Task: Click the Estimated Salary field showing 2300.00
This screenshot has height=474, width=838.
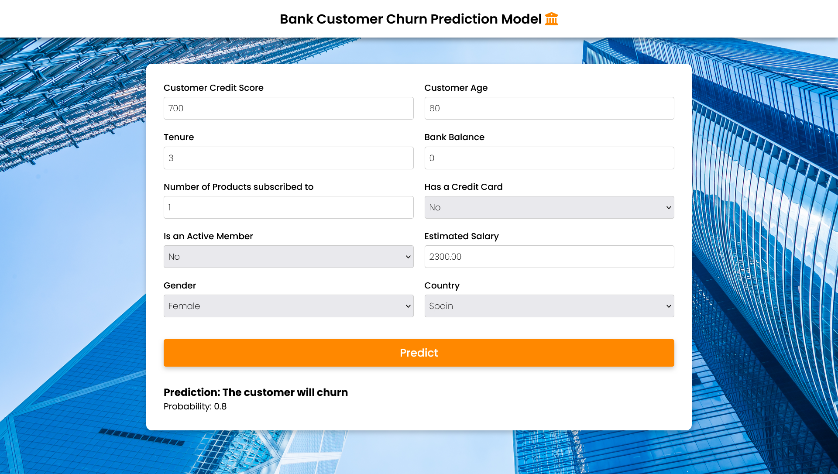Action: tap(549, 257)
